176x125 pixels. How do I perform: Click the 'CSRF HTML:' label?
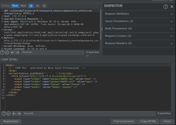pos(9,60)
